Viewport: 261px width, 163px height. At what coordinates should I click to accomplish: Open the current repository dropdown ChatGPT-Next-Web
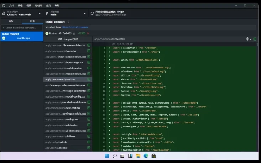click(22, 13)
